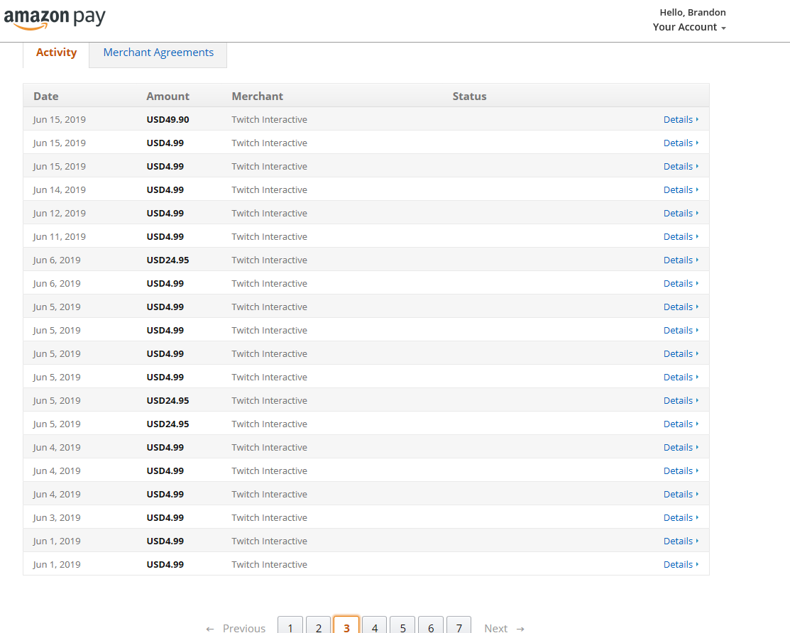This screenshot has width=790, height=633.
Task: Click the Status column header
Action: click(x=469, y=97)
